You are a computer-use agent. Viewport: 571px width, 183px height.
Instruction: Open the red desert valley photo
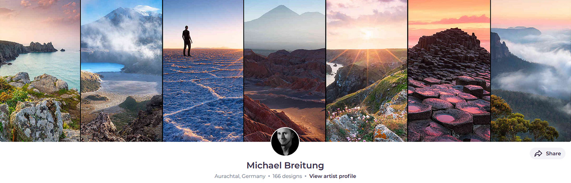pyautogui.click(x=285, y=71)
